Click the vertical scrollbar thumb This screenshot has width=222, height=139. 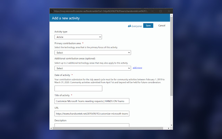171,56
